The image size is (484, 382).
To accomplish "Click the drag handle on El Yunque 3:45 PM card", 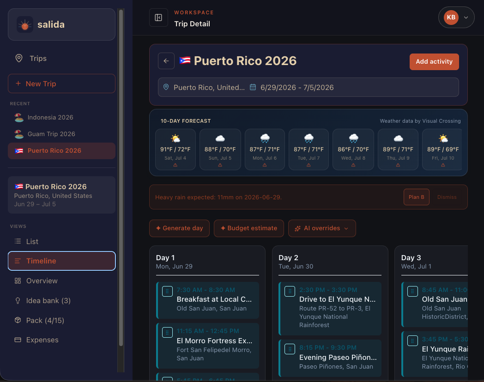I will click(x=412, y=340).
